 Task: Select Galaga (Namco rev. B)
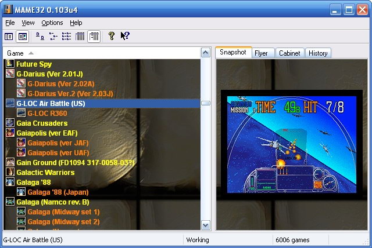click(53, 202)
